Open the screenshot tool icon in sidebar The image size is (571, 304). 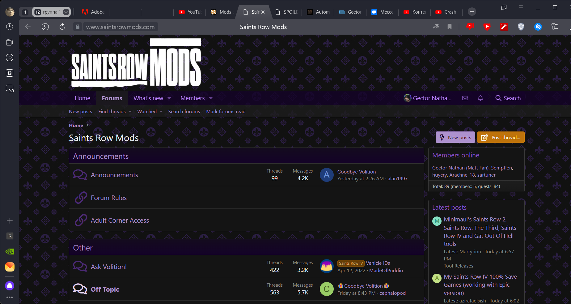10,88
